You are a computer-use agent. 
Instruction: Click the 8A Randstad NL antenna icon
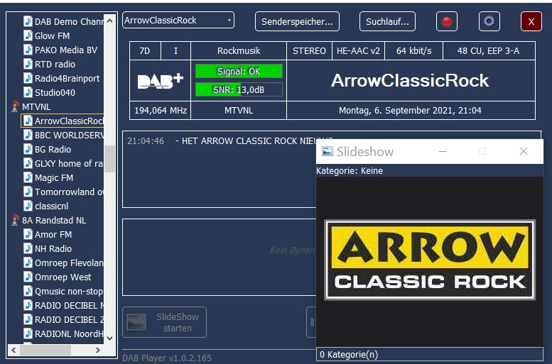point(15,221)
